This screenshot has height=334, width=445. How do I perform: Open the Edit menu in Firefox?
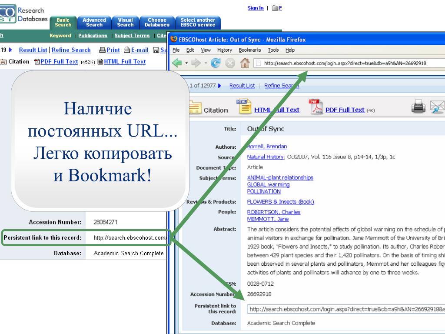coord(190,50)
